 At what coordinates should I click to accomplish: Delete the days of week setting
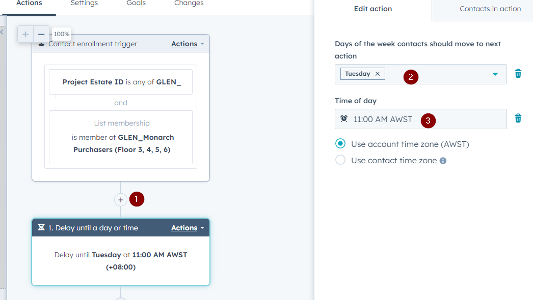[x=518, y=74]
